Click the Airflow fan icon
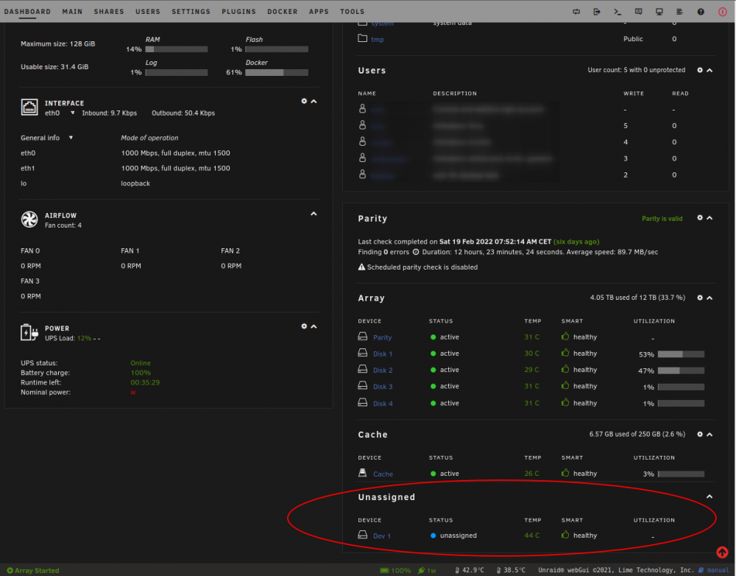The width and height of the screenshot is (736, 576). coord(29,219)
